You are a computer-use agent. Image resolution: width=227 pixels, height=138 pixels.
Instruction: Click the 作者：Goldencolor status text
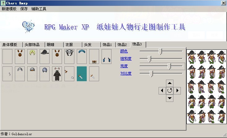(x=16, y=134)
